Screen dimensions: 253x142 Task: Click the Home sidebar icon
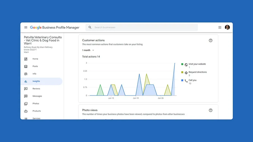(26, 59)
